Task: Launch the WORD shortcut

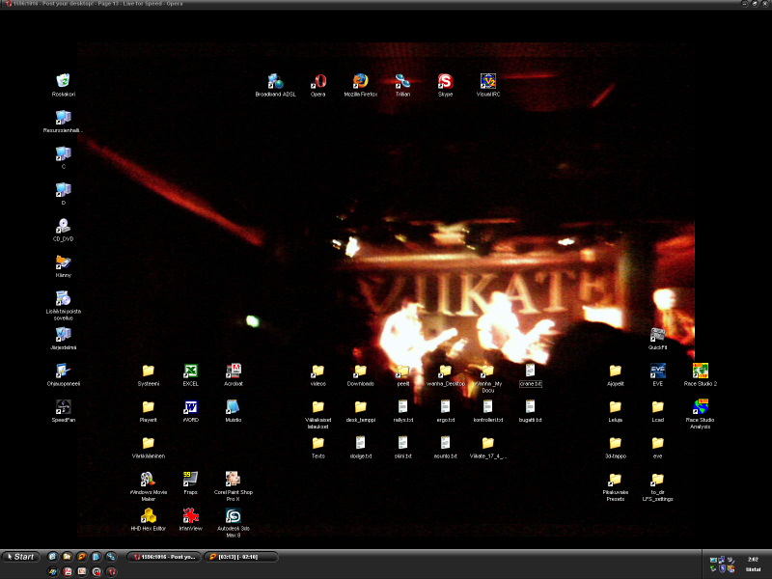Action: click(190, 411)
